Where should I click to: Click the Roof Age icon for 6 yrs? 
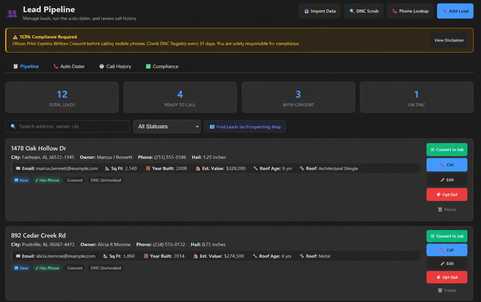[x=255, y=256]
